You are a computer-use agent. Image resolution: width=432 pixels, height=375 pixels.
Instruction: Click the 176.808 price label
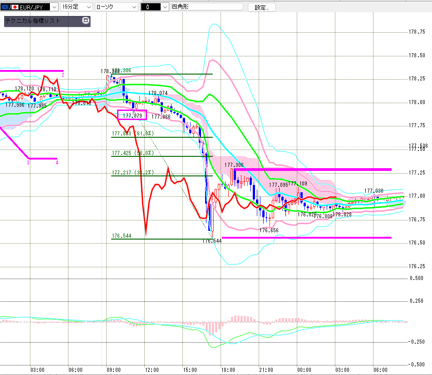coord(323,216)
